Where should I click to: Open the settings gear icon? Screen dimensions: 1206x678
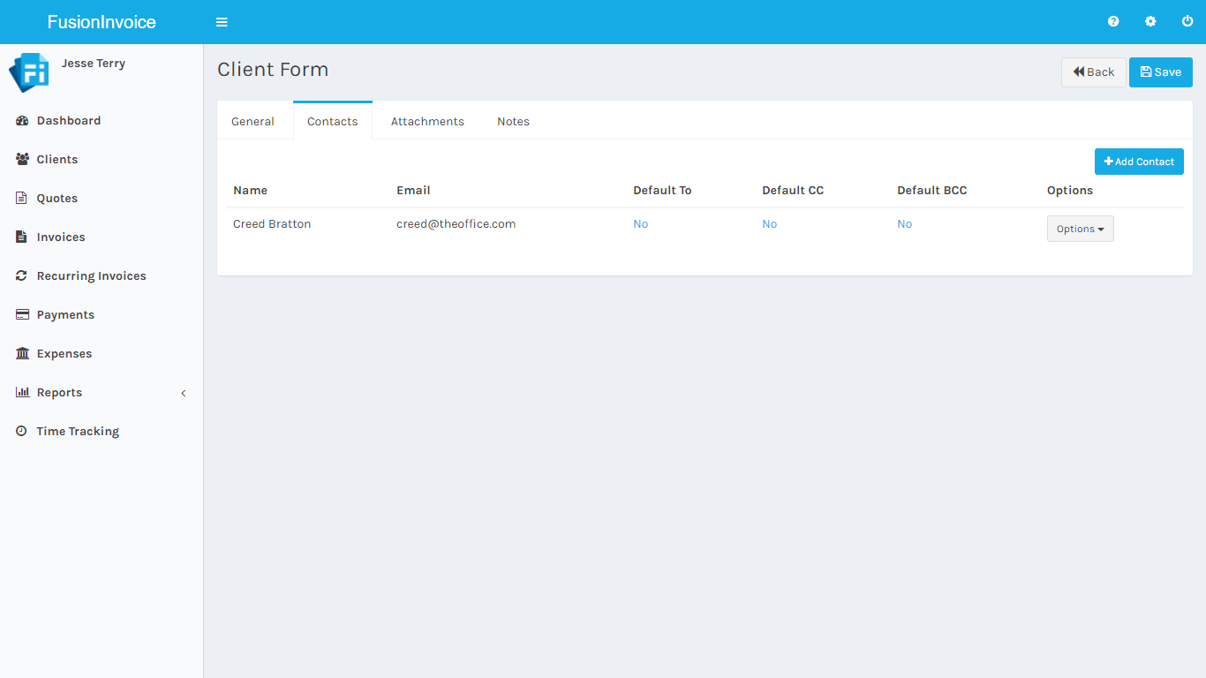(x=1150, y=22)
